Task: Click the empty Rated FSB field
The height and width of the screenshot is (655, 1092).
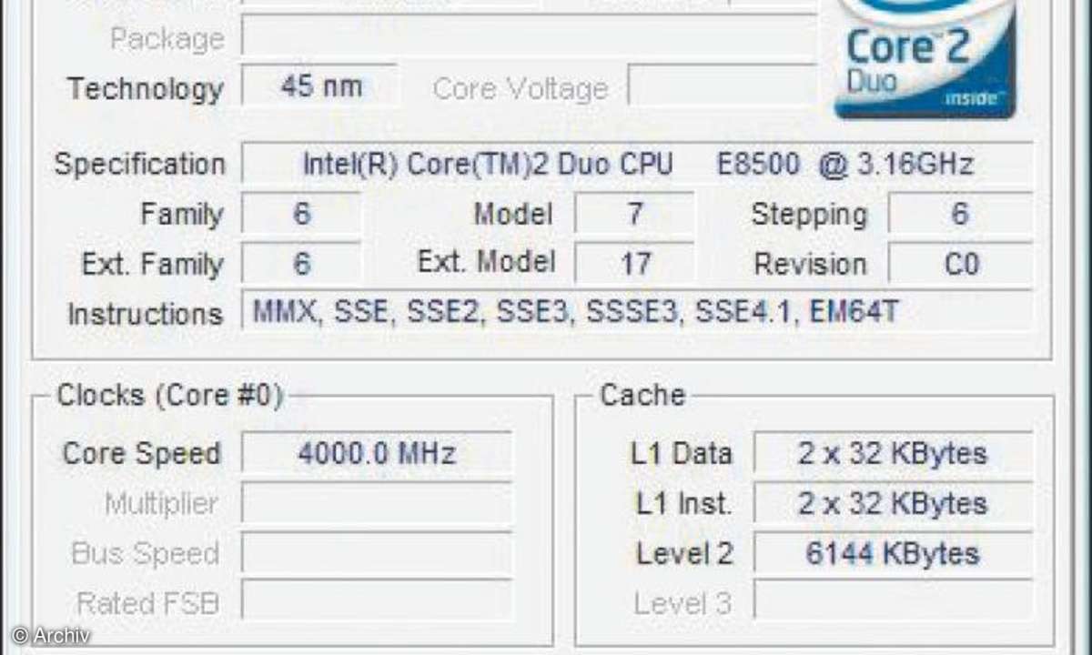Action: (377, 602)
